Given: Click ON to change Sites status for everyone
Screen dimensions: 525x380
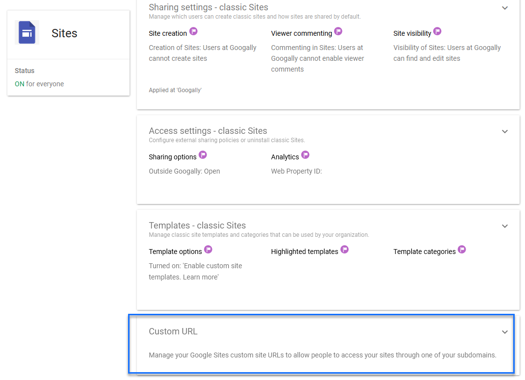Looking at the screenshot, I should (19, 84).
